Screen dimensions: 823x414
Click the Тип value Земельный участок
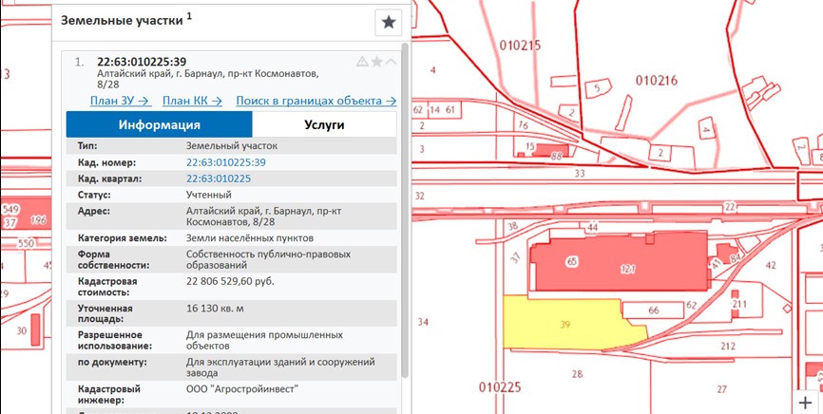click(232, 146)
